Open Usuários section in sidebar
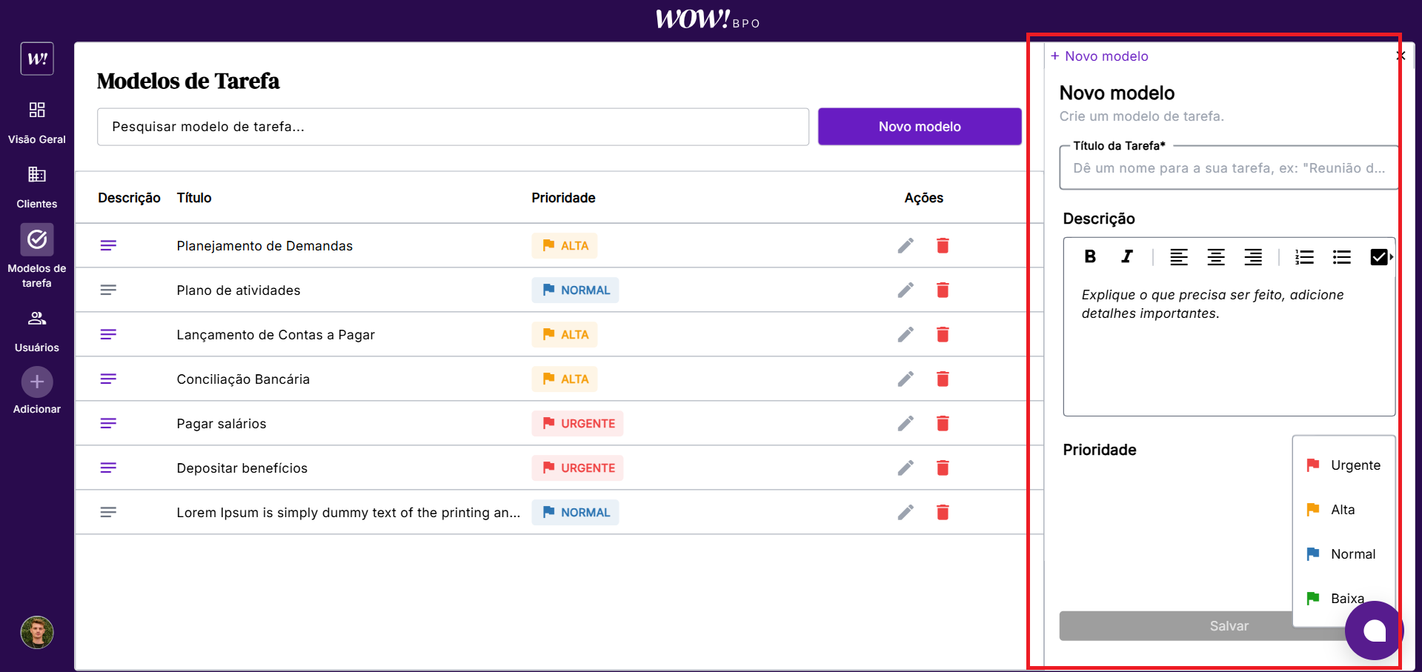 37,330
